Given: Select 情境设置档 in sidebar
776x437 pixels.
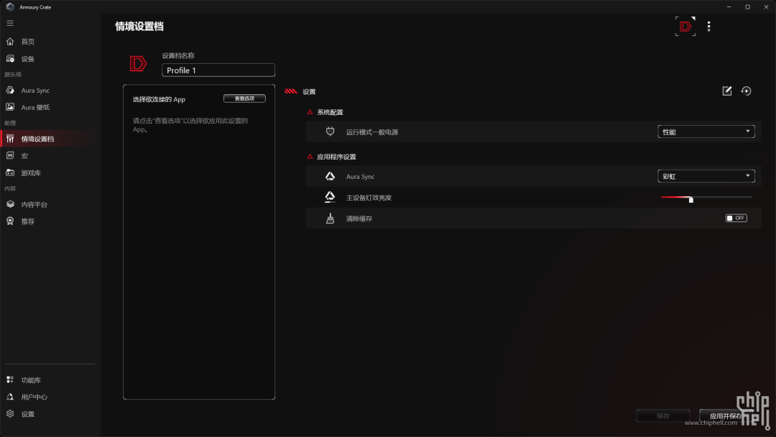Looking at the screenshot, I should [37, 139].
